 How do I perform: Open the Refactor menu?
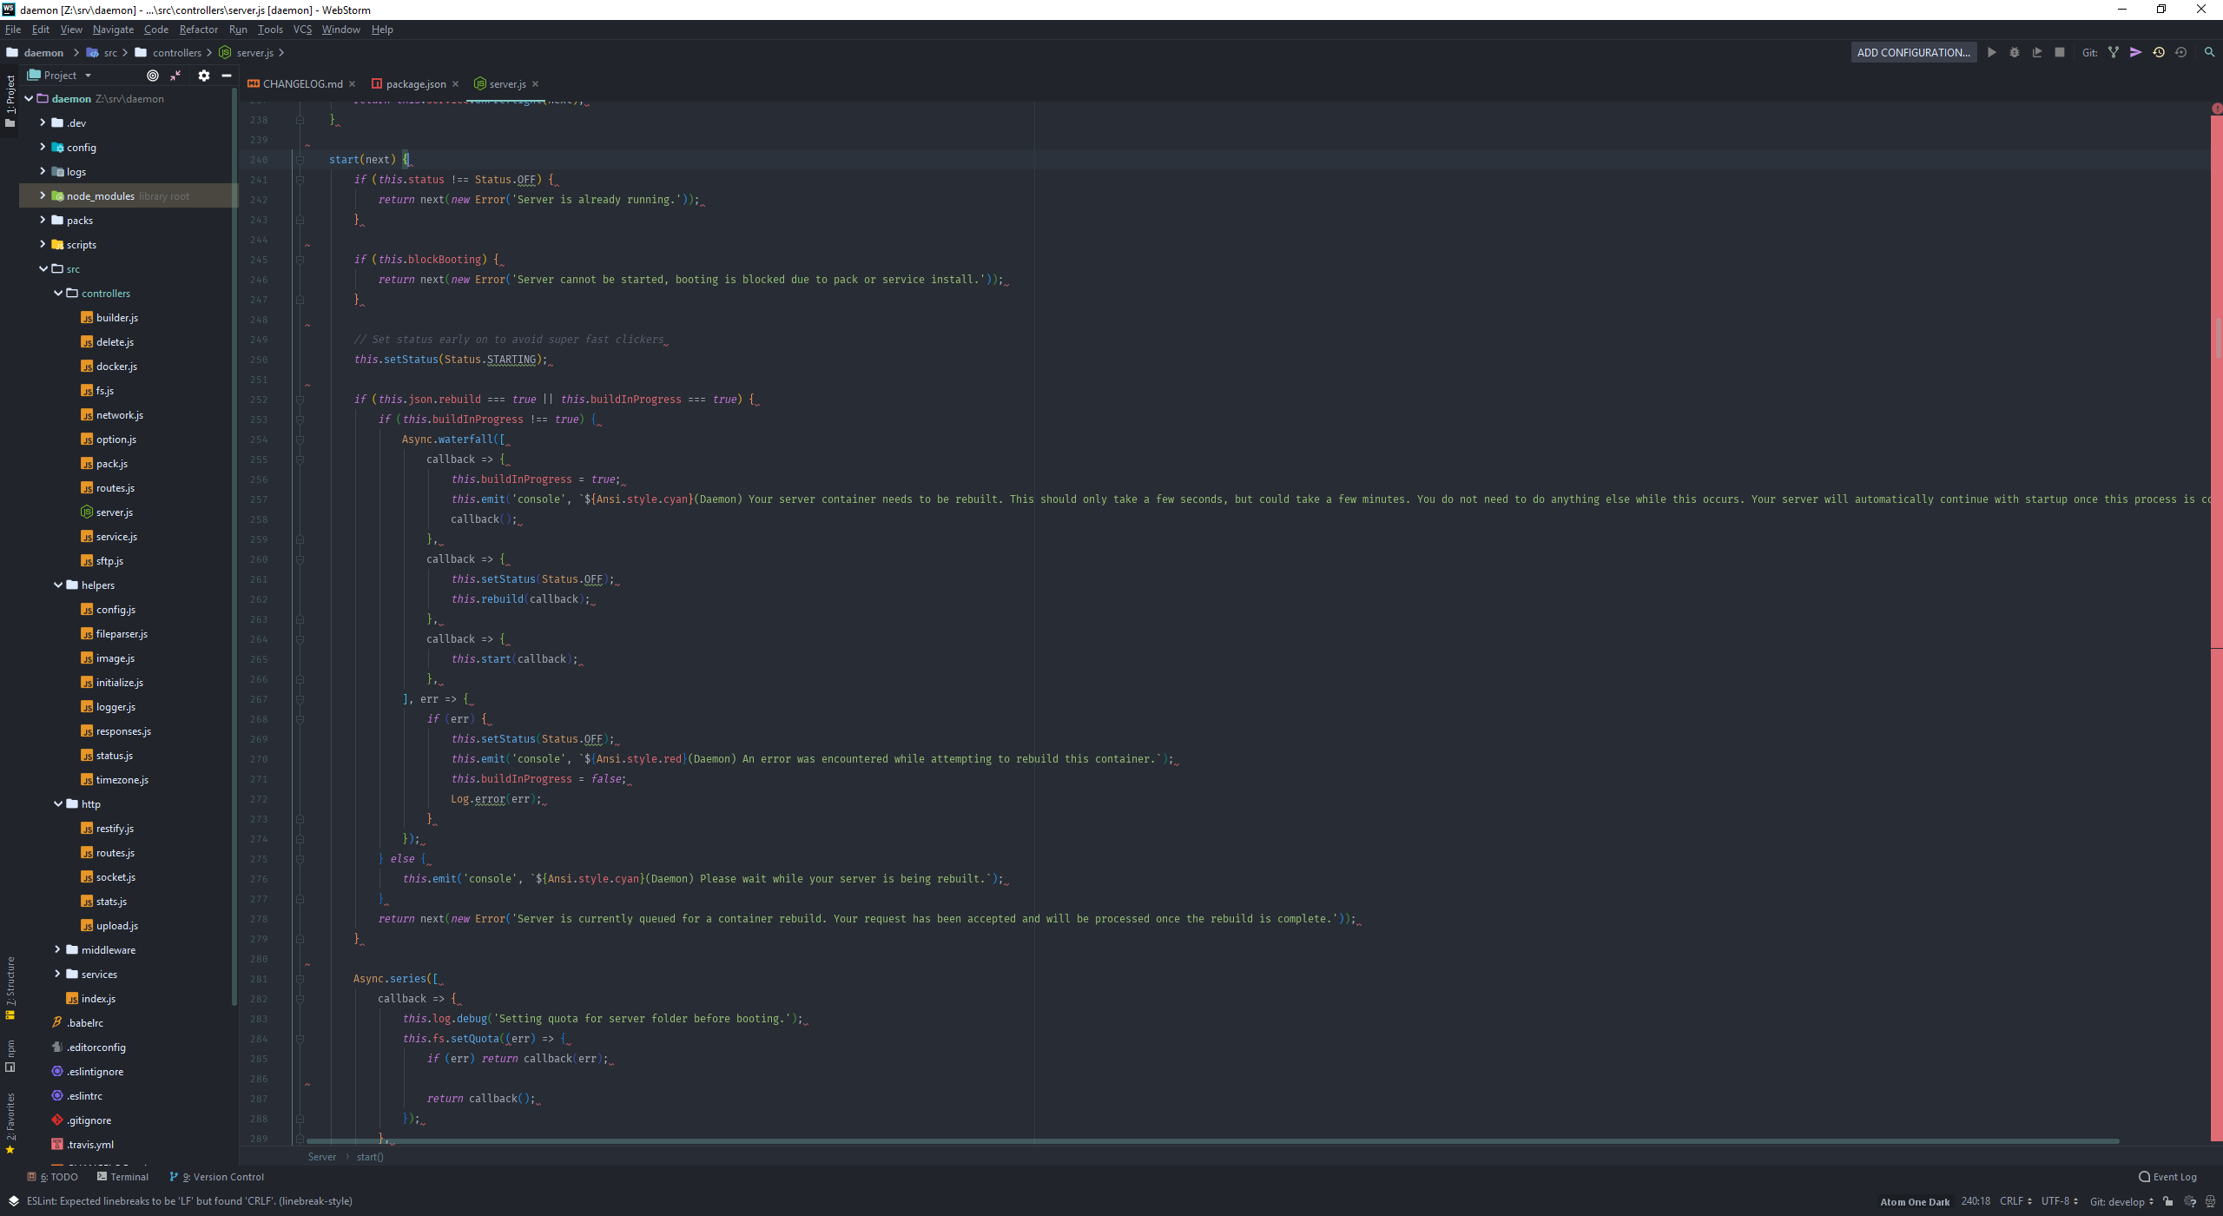198,30
